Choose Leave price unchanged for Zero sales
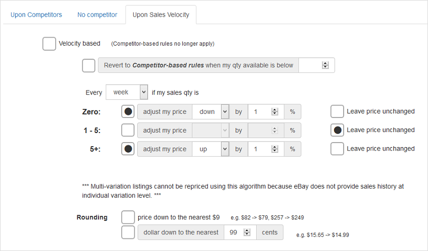 click(338, 111)
